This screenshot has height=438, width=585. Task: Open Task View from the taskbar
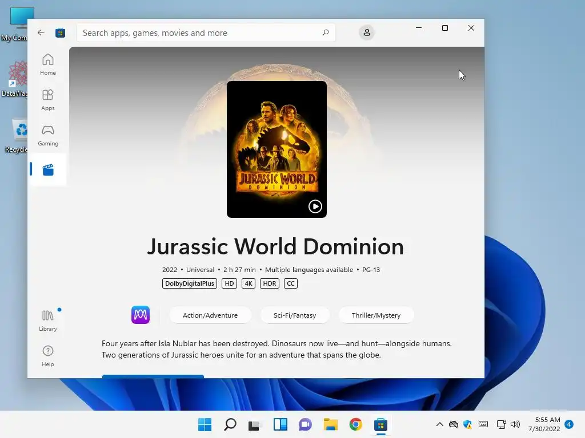[255, 424]
